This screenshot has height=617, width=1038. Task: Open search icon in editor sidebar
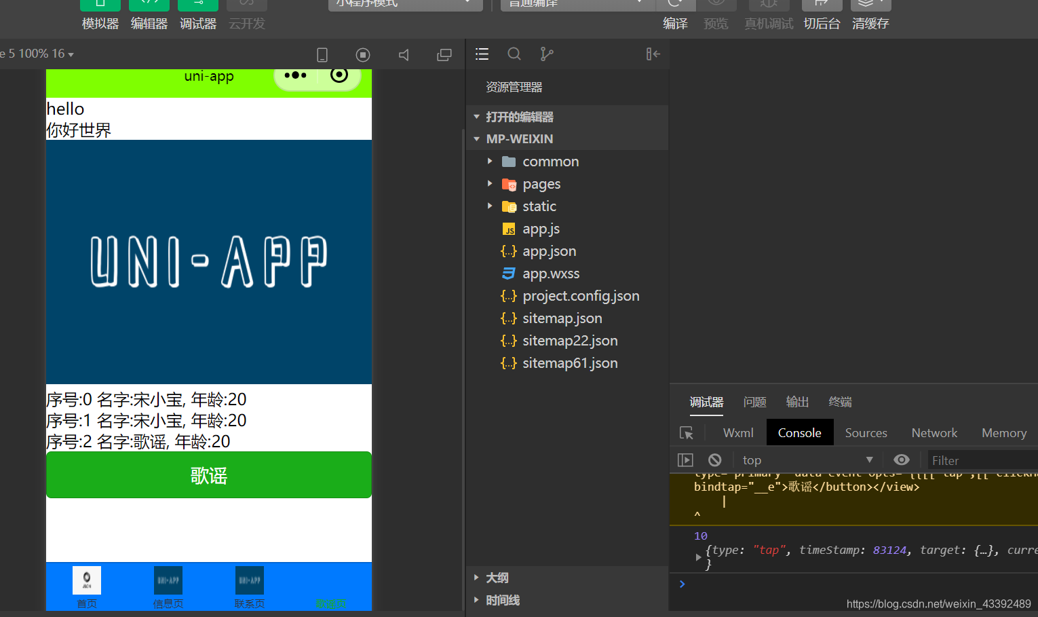point(514,54)
